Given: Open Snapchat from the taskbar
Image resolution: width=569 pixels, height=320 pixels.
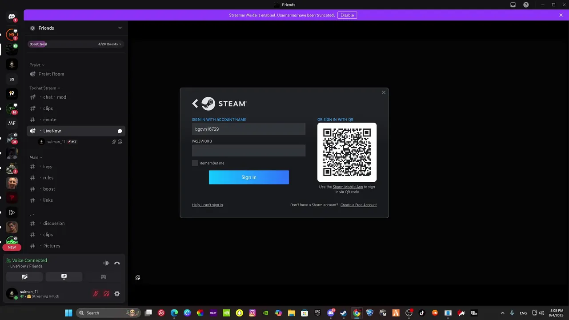Looking at the screenshot, I should (239, 313).
